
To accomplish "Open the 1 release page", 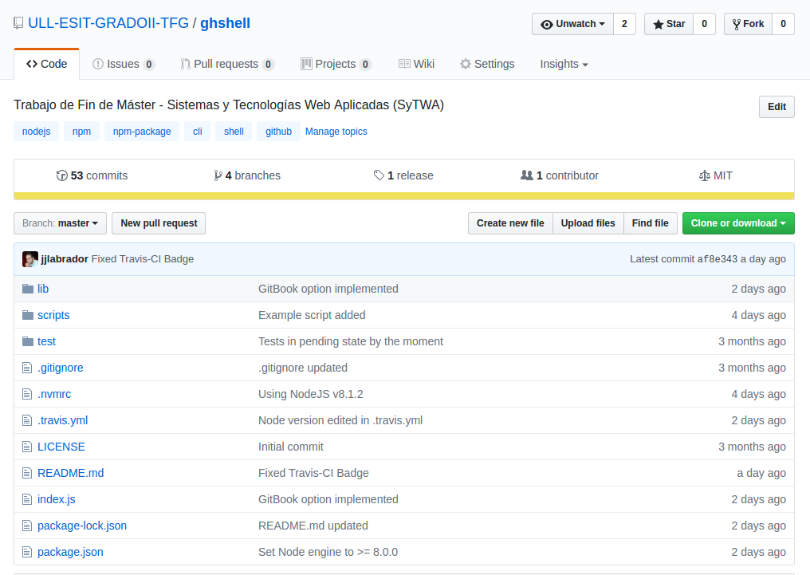I will [x=403, y=175].
